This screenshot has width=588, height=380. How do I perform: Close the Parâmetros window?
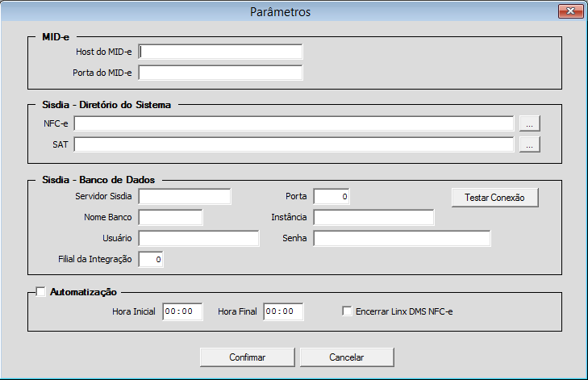570,11
